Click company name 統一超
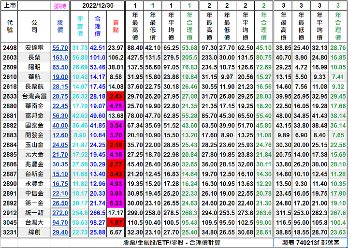The height and width of the screenshot is (248, 348). tap(34, 213)
